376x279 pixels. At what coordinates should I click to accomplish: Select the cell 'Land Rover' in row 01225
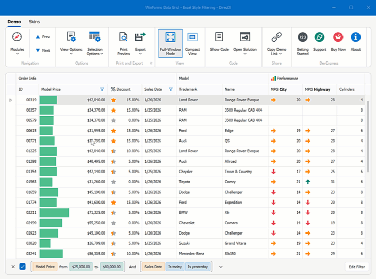pyautogui.click(x=199, y=151)
